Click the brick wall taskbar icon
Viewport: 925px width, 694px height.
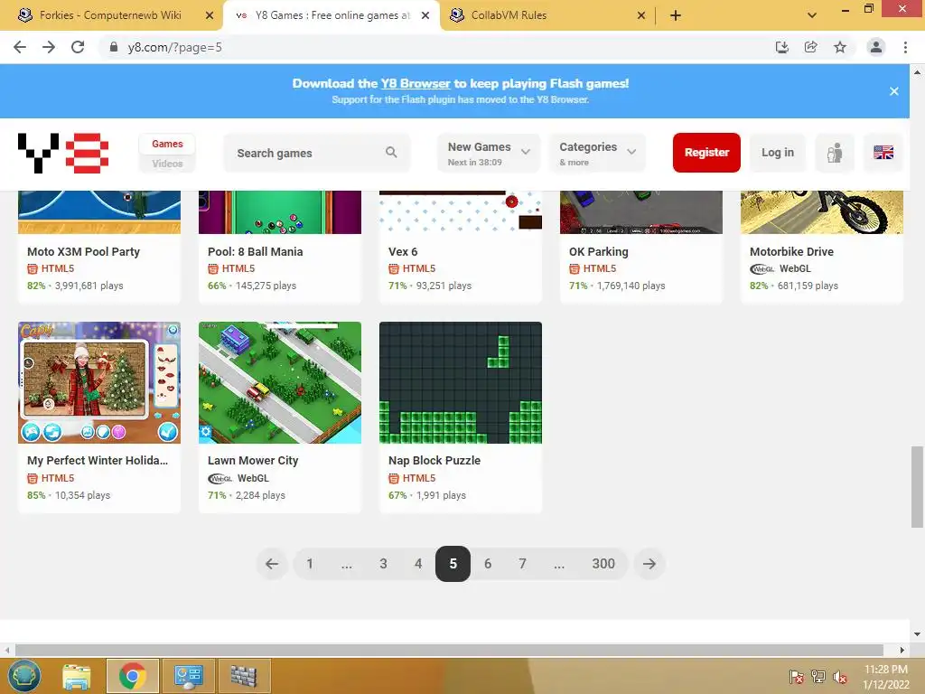[x=244, y=676]
